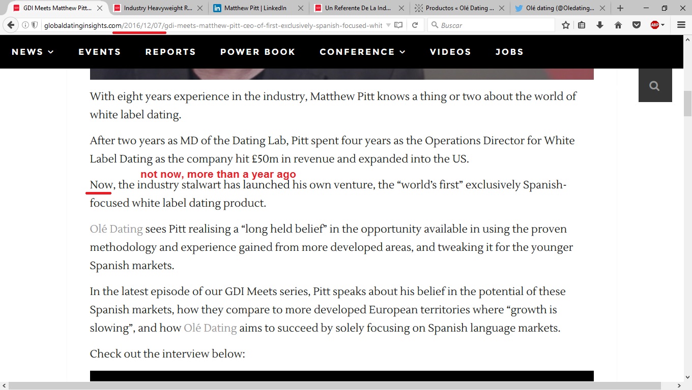
Task: Click into the Buscar search field
Action: 491,25
